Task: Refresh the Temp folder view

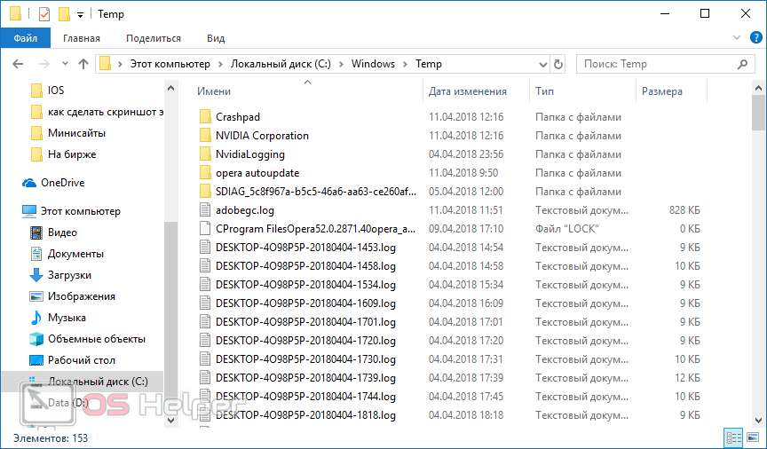Action: coord(558,64)
